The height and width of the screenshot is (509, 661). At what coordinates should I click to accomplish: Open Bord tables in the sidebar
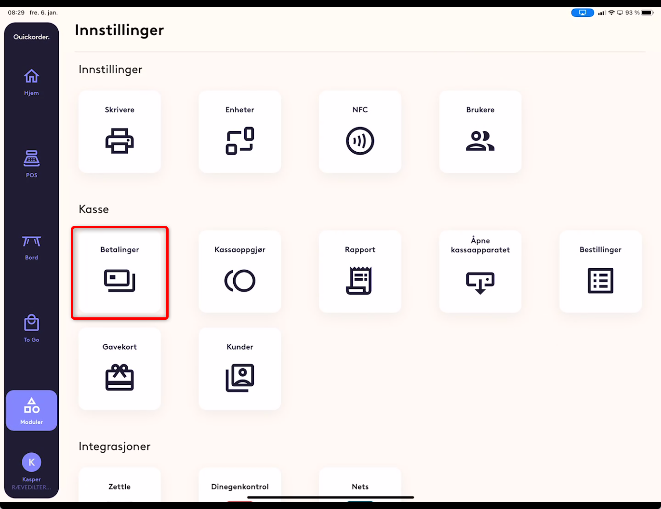31,248
